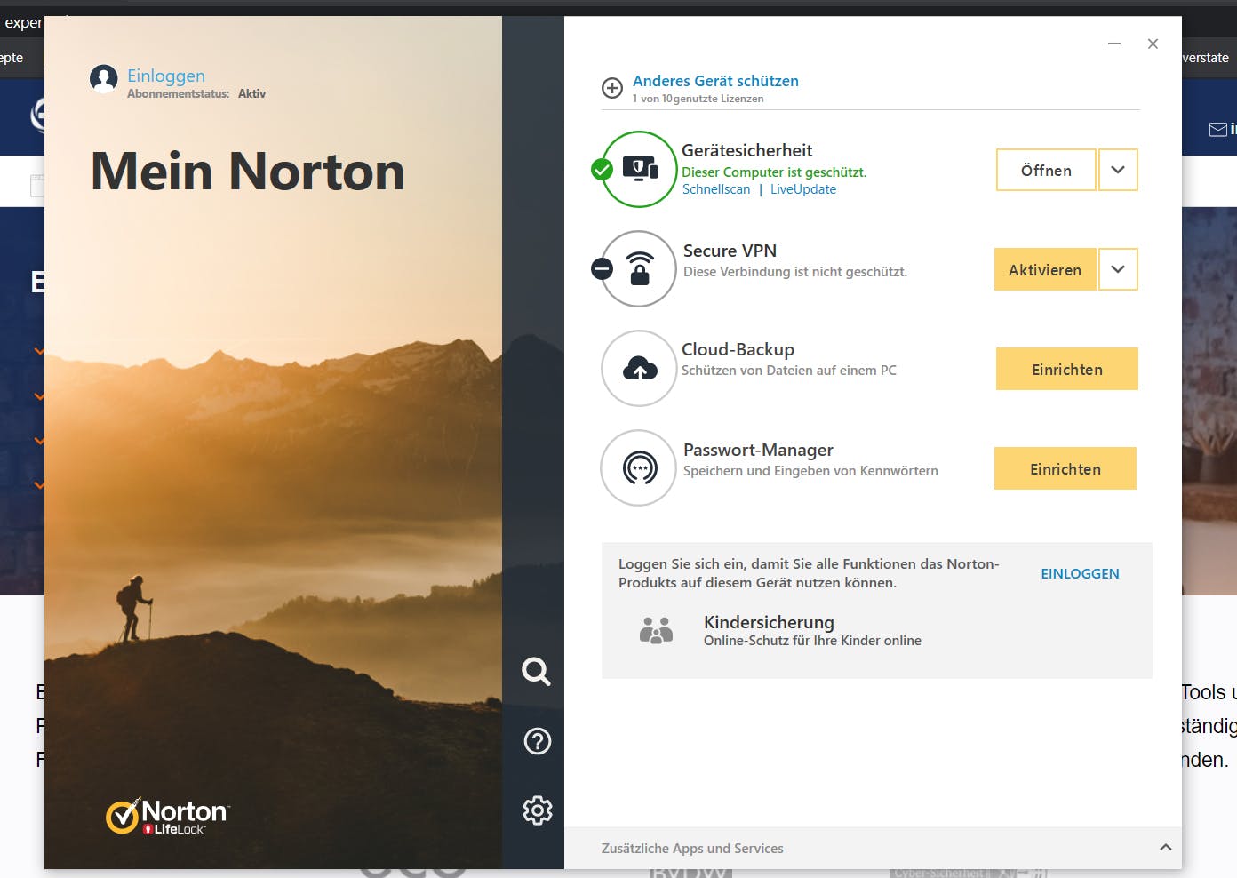The width and height of the screenshot is (1237, 878).
Task: Click the Kindersicherung parental control icon
Action: [656, 630]
